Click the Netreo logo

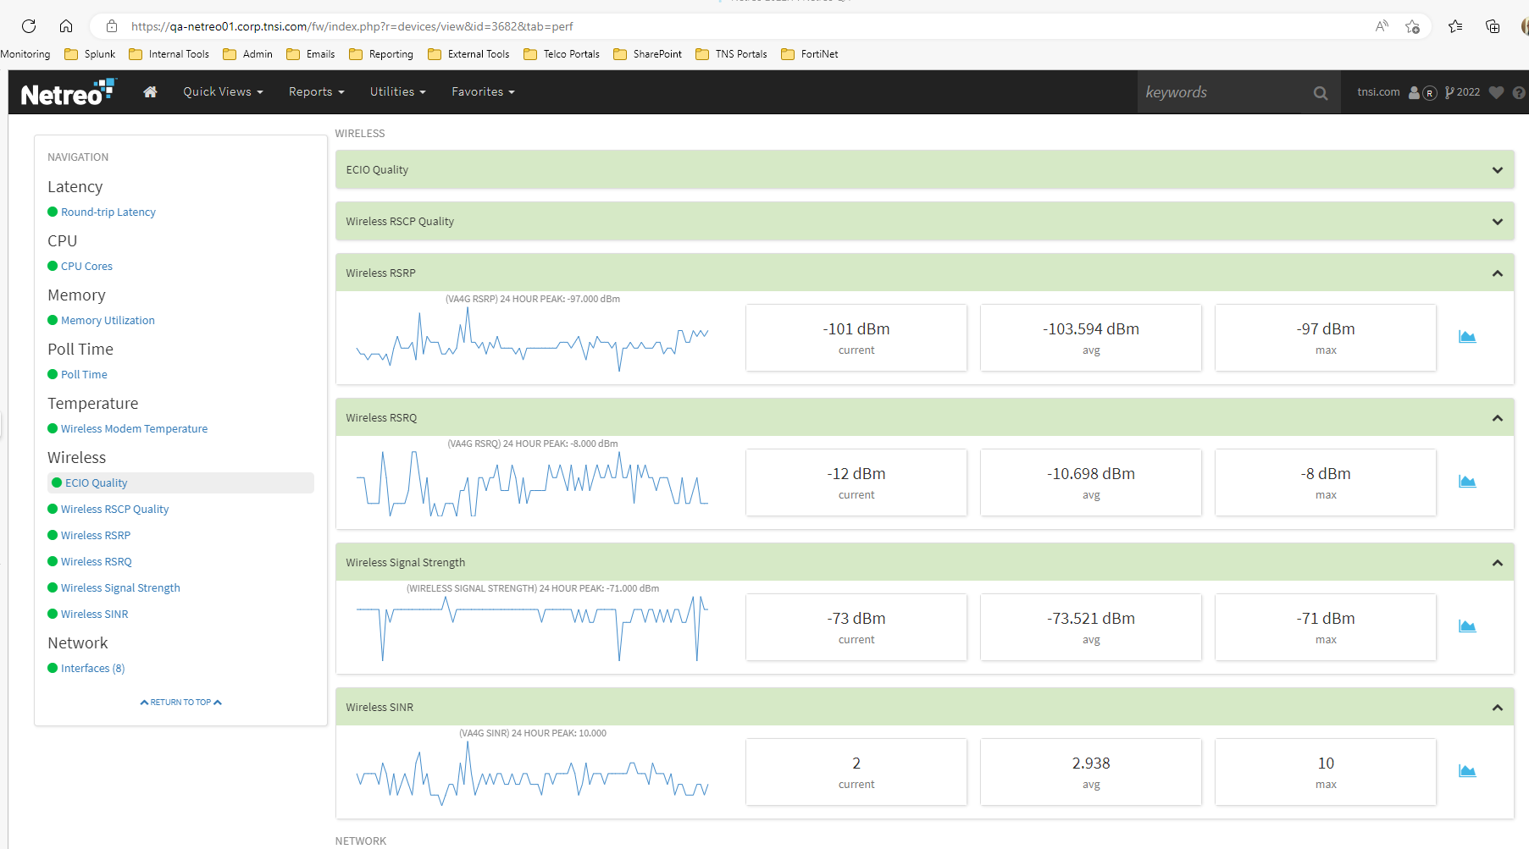coord(68,91)
